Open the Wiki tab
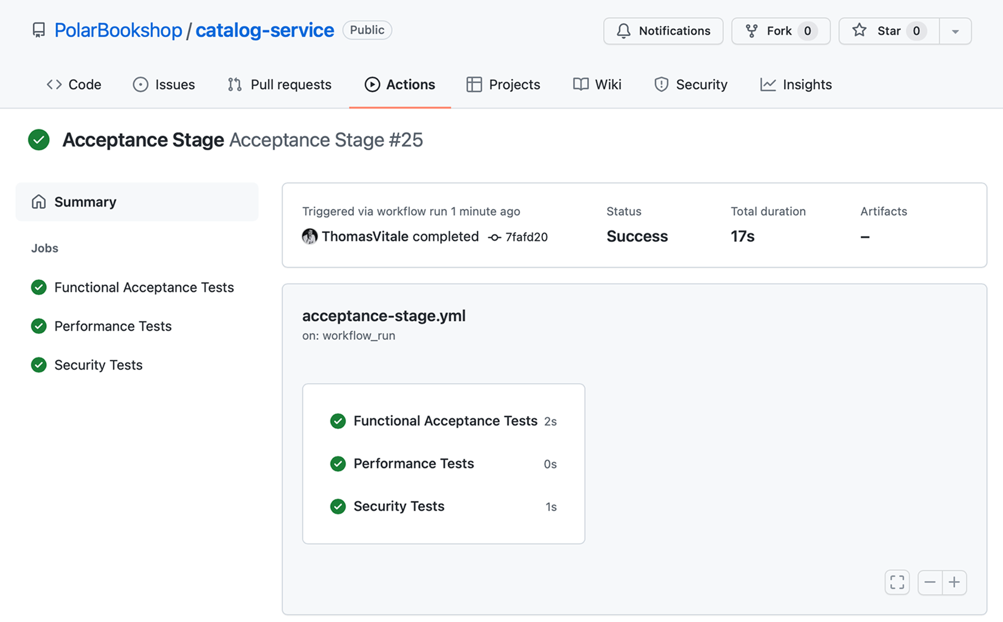The width and height of the screenshot is (1003, 622). pos(597,84)
